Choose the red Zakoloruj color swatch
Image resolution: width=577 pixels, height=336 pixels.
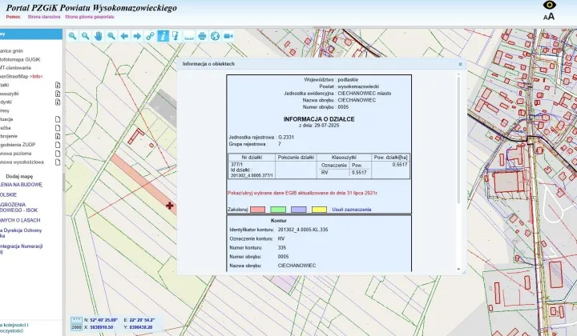click(257, 210)
